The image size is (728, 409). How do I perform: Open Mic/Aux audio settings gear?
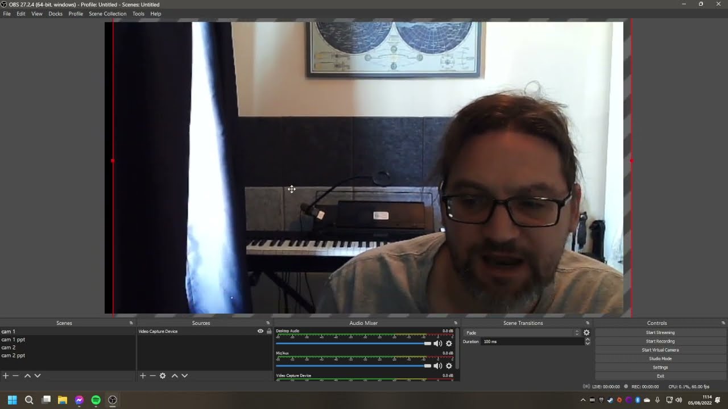point(449,365)
